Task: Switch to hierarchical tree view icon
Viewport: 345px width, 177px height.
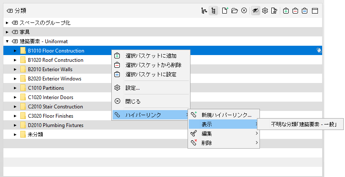Action: coord(204,11)
